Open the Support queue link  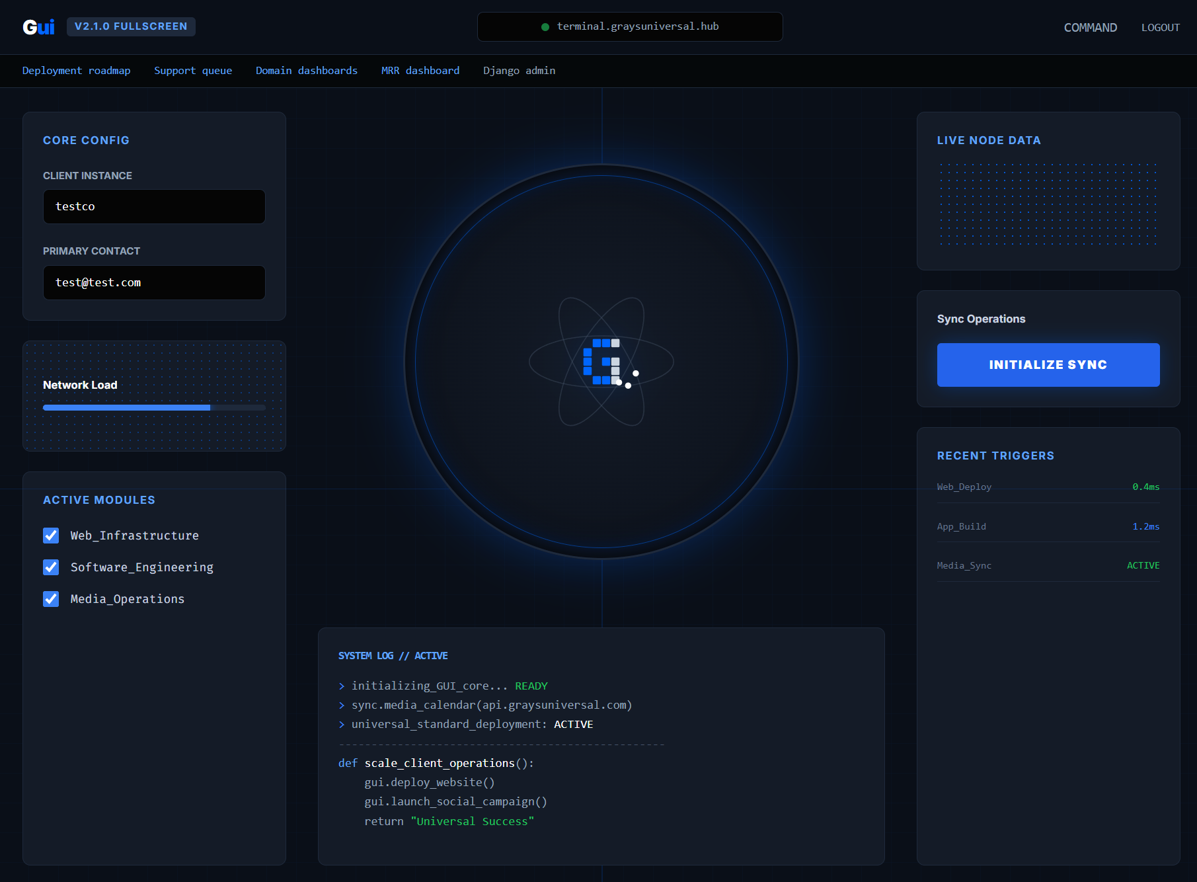193,71
